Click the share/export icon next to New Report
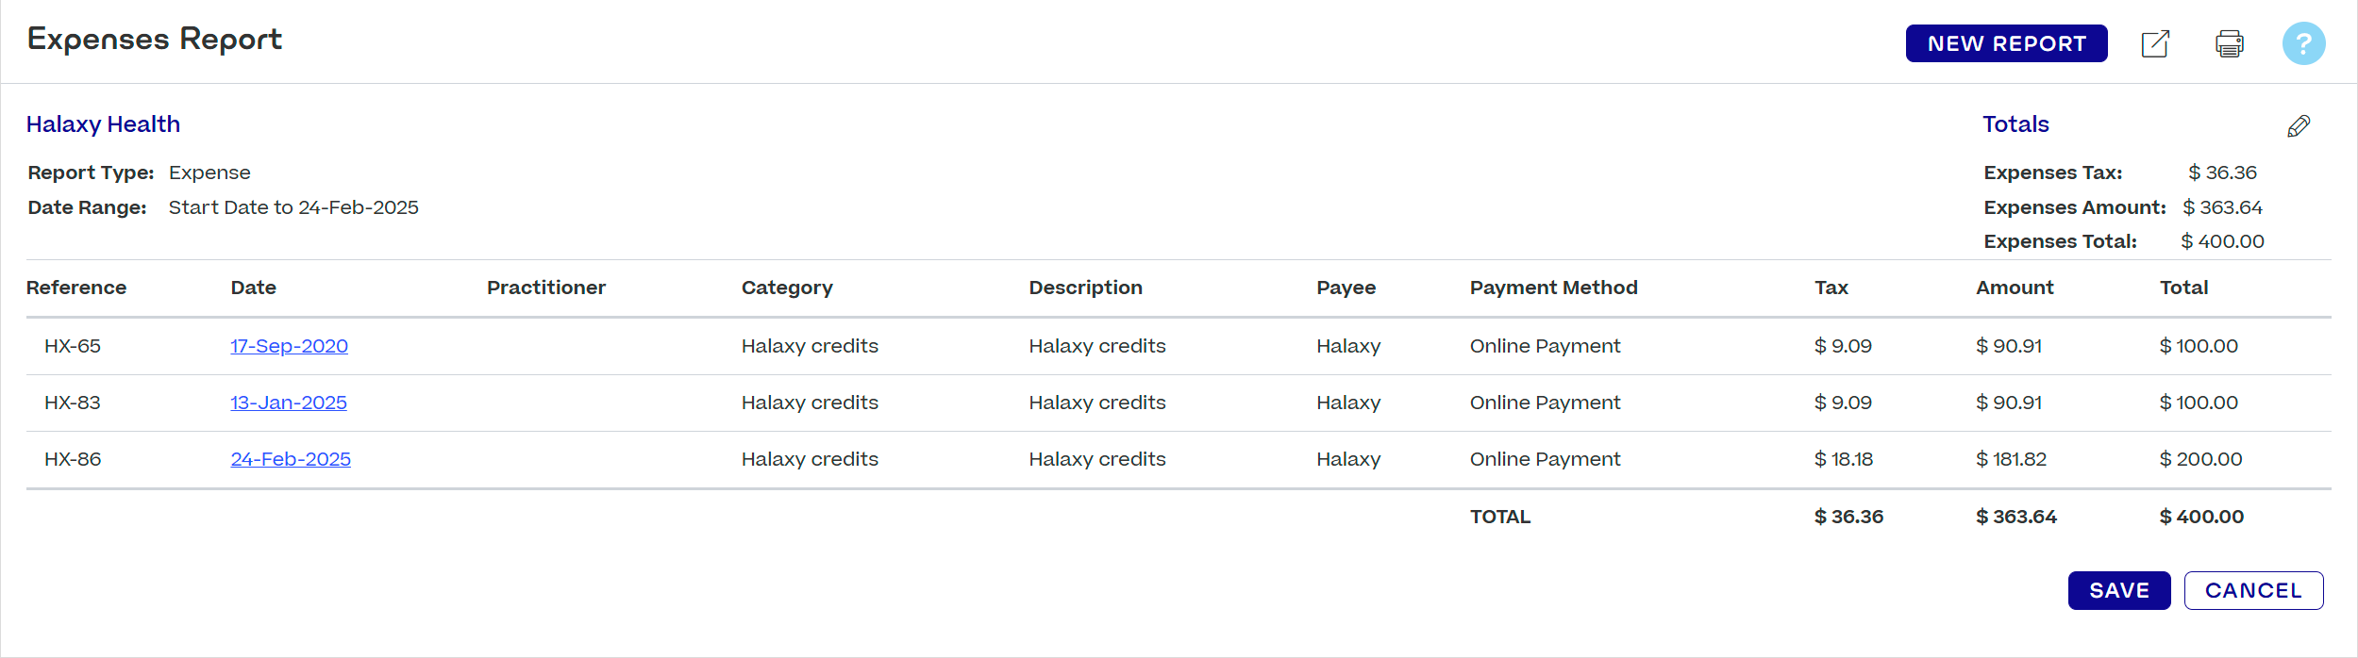Image resolution: width=2358 pixels, height=658 pixels. click(2155, 43)
